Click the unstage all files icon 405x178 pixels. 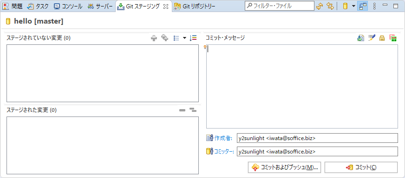click(x=193, y=110)
